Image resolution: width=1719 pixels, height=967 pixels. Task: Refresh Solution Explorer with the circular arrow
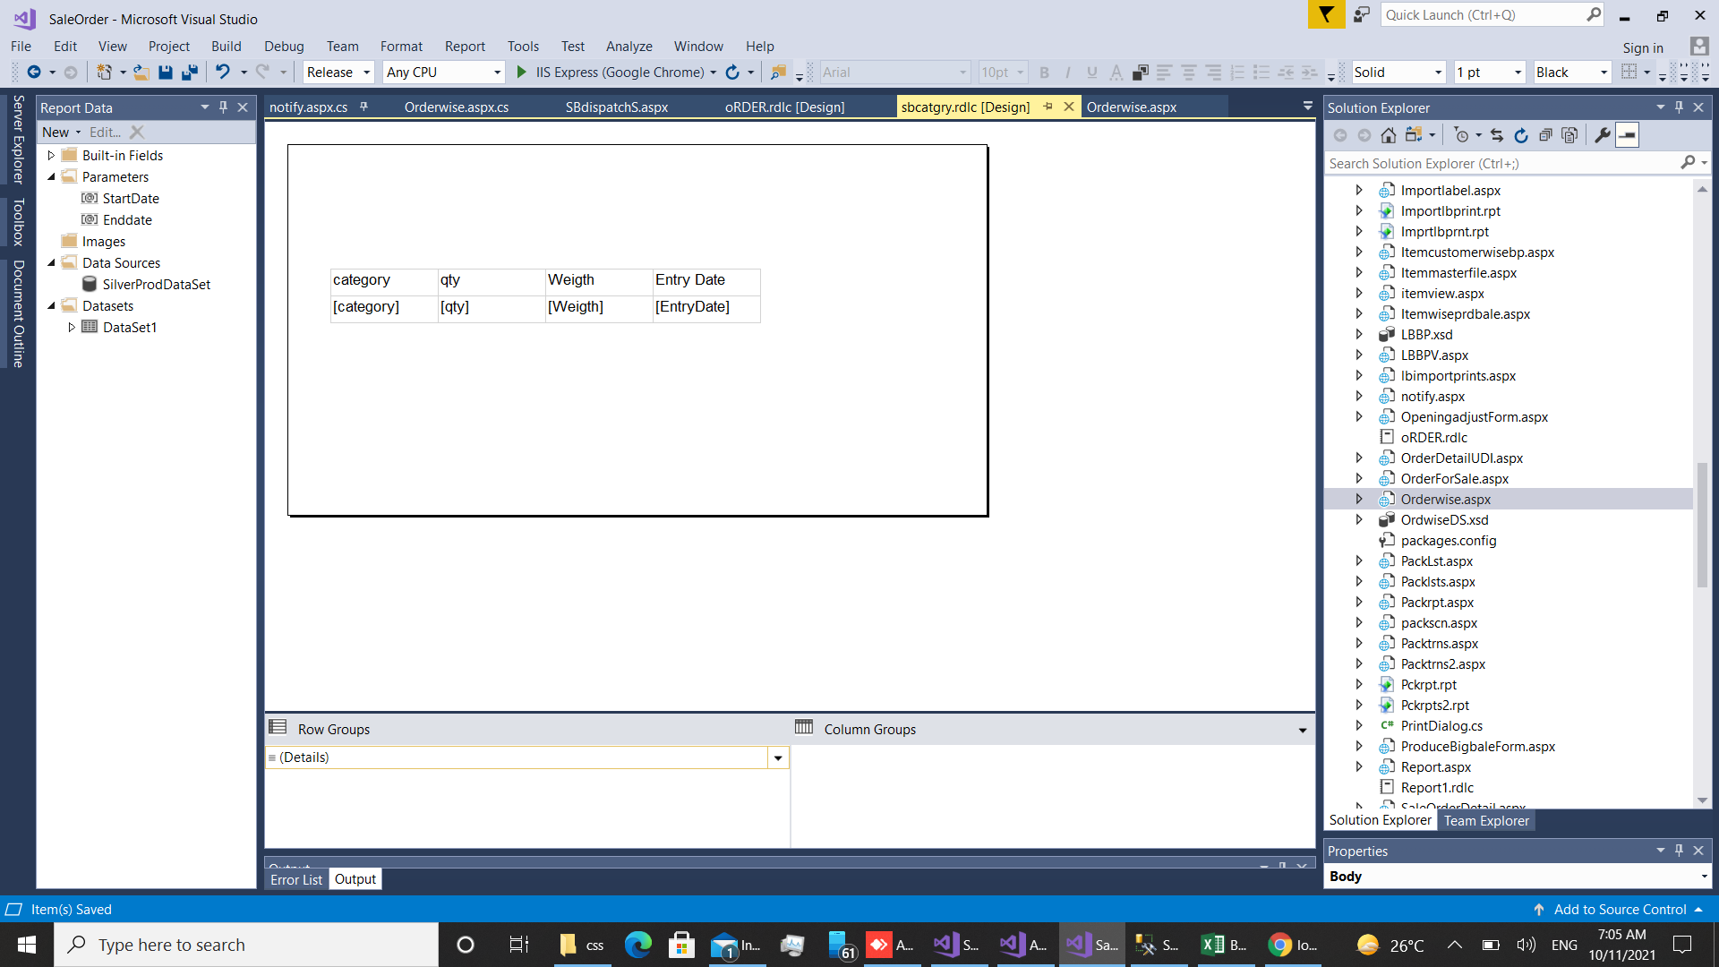tap(1521, 135)
